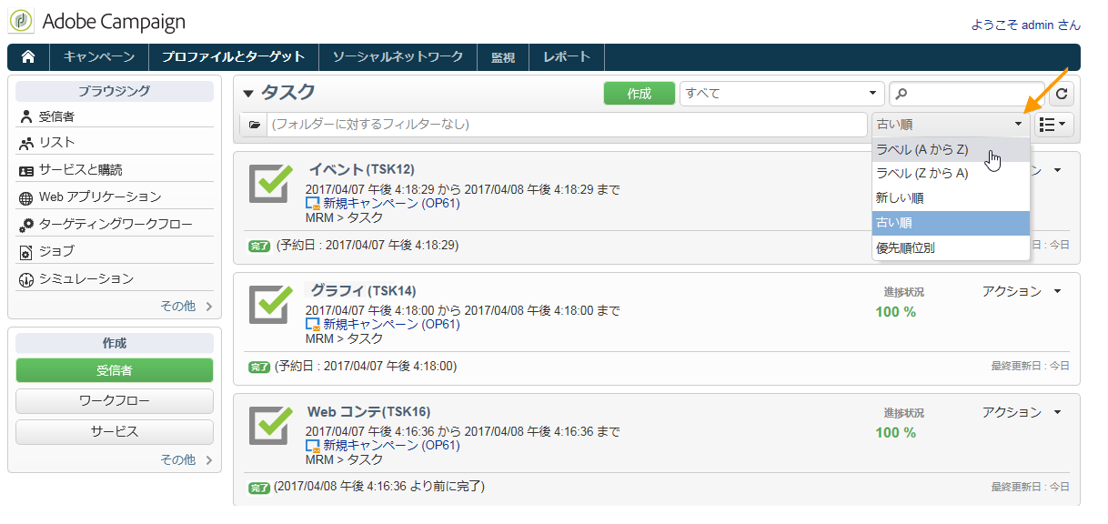Expand その他 in the browsing panel
The height and width of the screenshot is (524, 1108).
point(186,307)
